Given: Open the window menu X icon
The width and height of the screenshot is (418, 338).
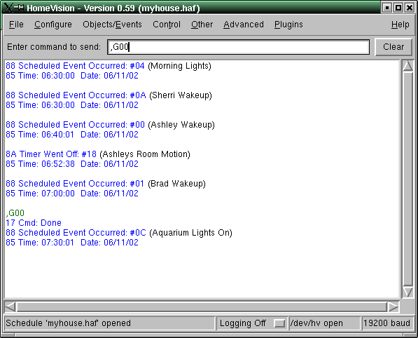Looking at the screenshot, I should 8,8.
